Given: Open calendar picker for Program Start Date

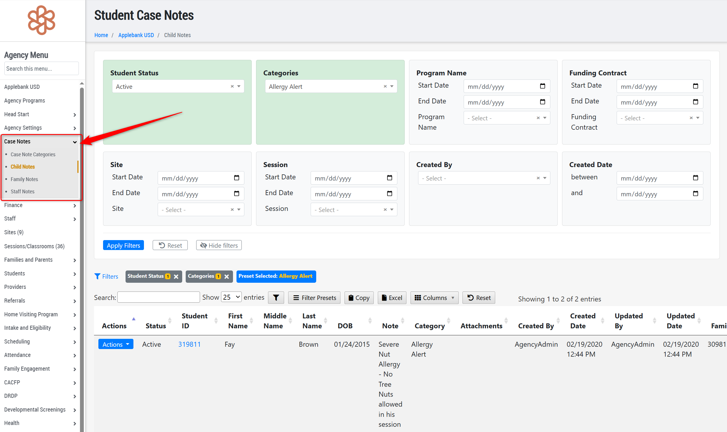Looking at the screenshot, I should tap(542, 86).
